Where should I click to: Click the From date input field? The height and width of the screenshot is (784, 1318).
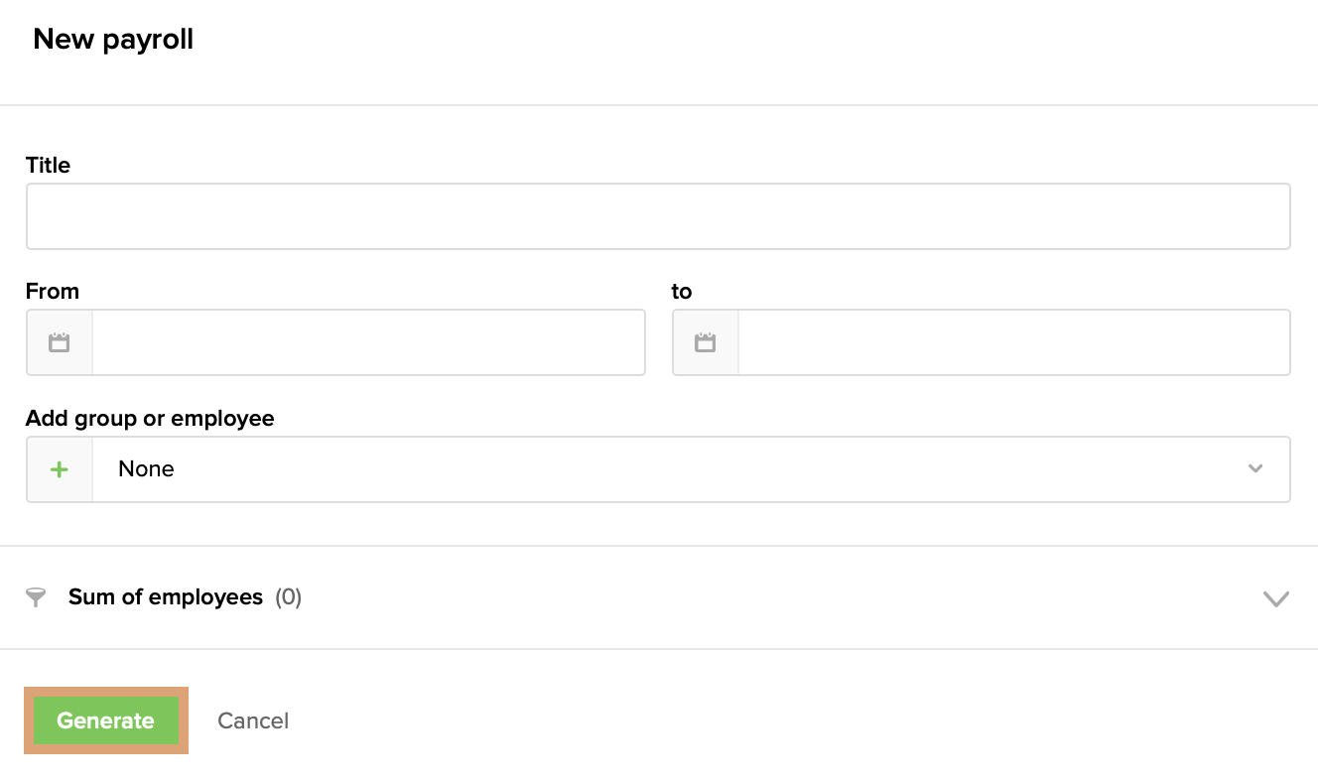[x=368, y=343]
